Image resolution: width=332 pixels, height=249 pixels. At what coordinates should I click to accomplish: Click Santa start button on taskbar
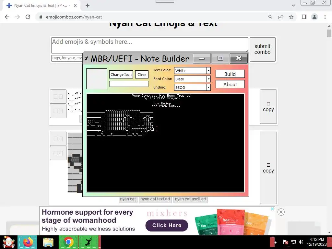click(x=8, y=242)
